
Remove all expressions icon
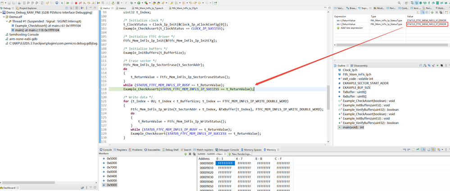pyautogui.click(x=441, y=12)
